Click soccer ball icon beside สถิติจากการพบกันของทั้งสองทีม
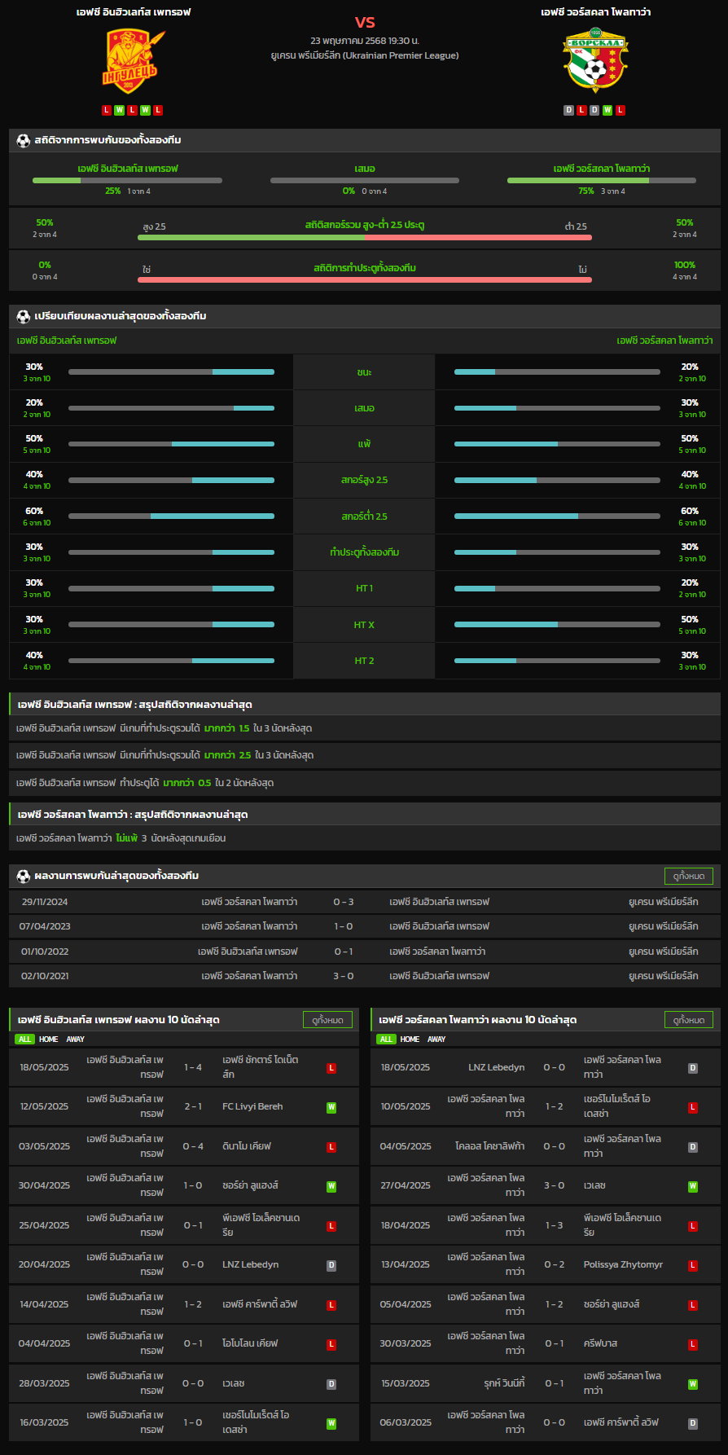Screen dimensions: 728x1455 [23, 140]
